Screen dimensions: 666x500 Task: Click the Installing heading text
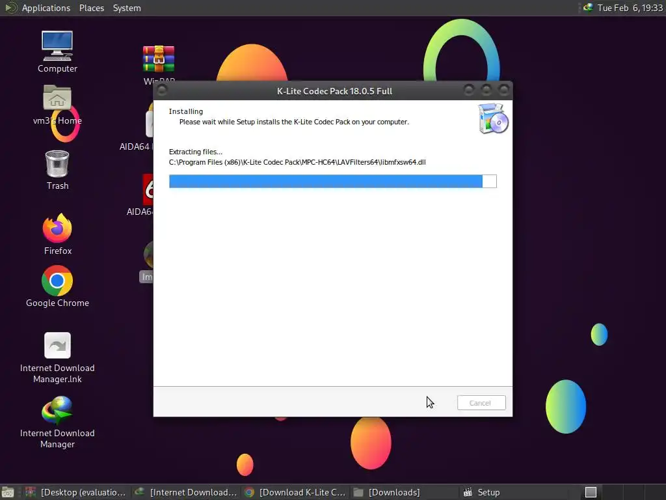coord(186,111)
